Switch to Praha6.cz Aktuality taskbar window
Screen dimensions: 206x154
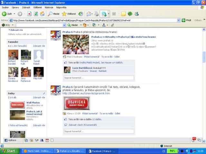point(70,151)
